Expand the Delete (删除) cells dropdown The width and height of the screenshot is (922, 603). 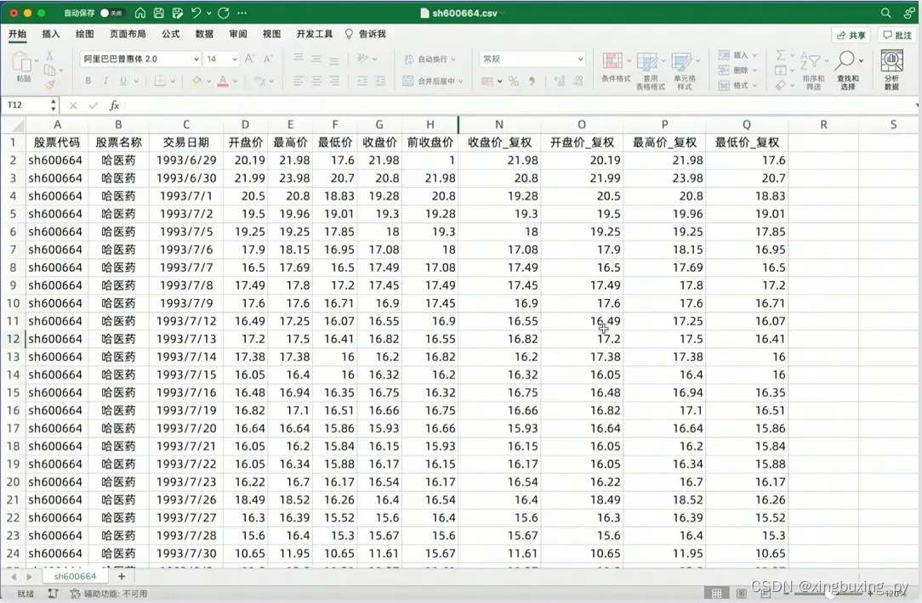(x=754, y=70)
